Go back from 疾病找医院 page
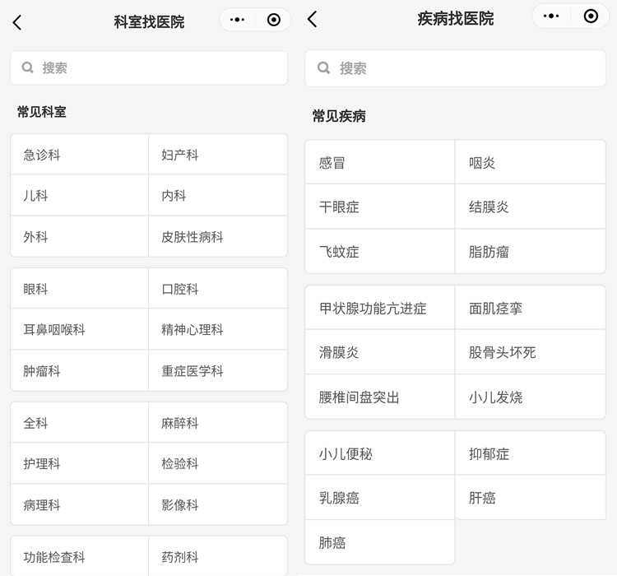Screen dimensions: 617x576 point(312,19)
